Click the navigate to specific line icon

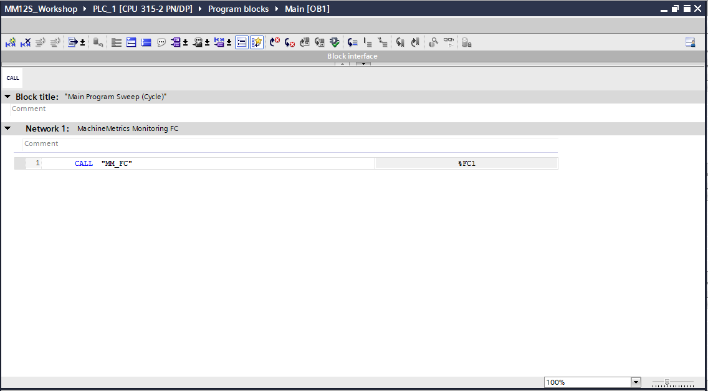coord(353,42)
